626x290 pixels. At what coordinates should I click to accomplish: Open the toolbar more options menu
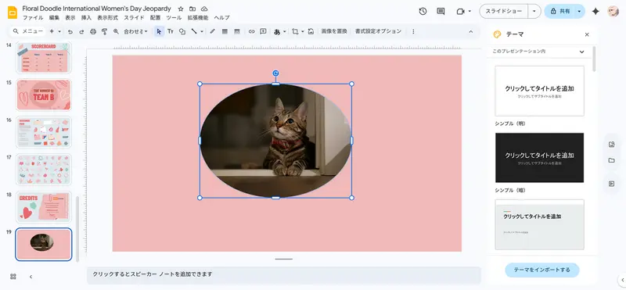(413, 31)
